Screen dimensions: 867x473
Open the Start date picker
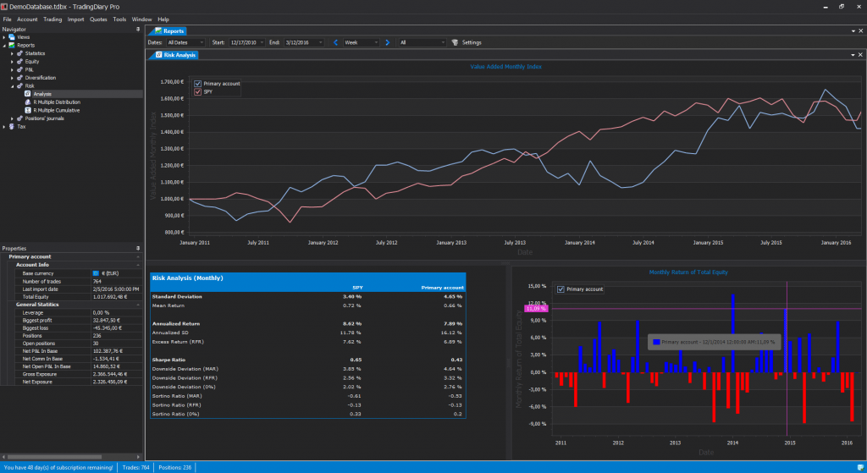coord(246,42)
